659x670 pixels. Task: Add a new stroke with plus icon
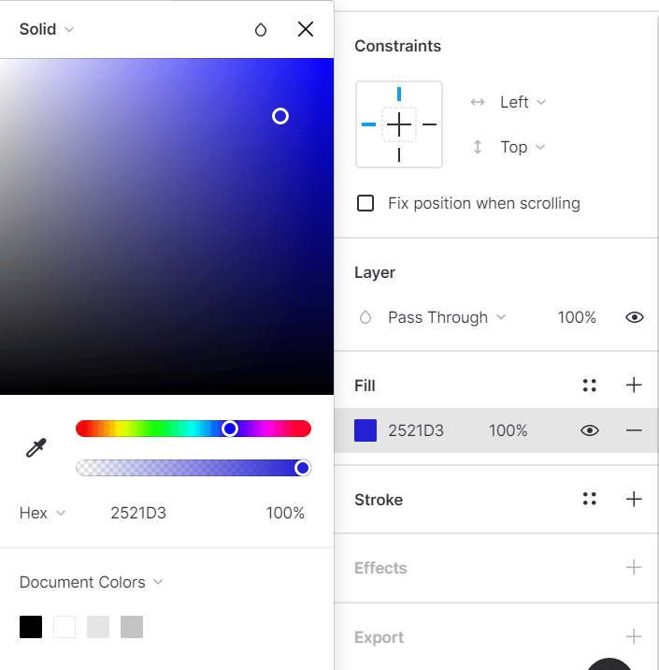click(634, 499)
